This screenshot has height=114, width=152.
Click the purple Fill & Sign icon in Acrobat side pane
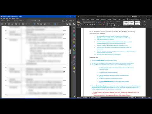coord(74,46)
